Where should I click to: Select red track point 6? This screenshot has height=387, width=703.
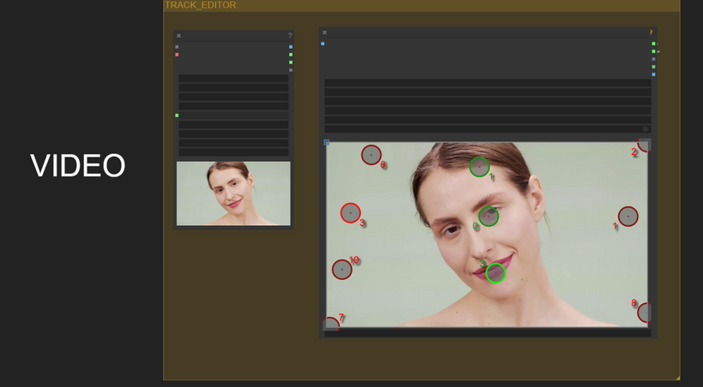[370, 155]
